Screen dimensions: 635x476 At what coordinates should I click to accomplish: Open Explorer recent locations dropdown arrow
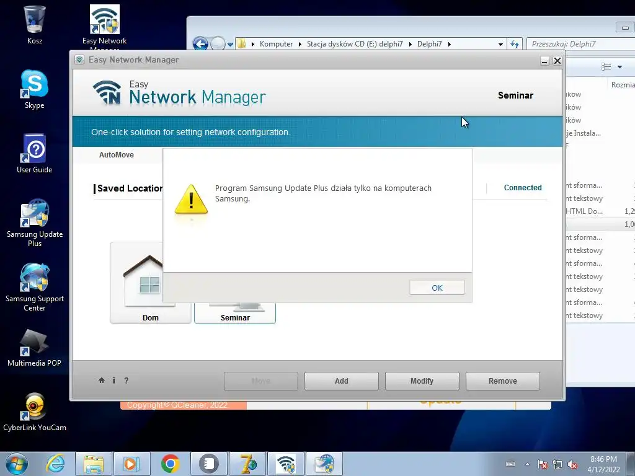click(230, 44)
